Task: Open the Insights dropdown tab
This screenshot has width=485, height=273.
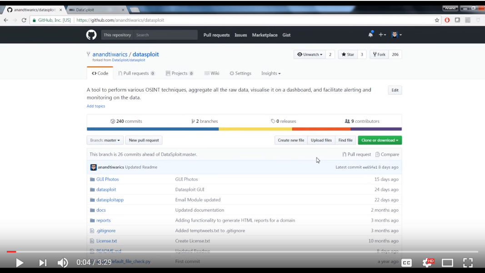Action: 271,73
